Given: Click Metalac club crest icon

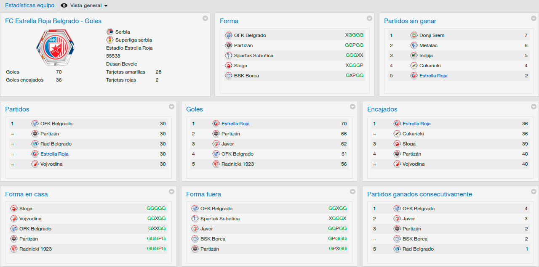Looking at the screenshot, I should click(x=414, y=45).
